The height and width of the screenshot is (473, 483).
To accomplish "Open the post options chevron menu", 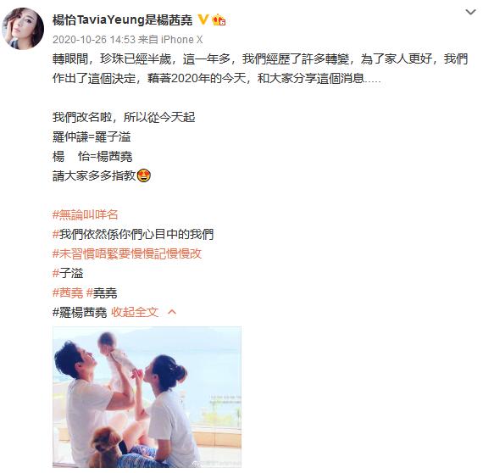I will [470, 13].
